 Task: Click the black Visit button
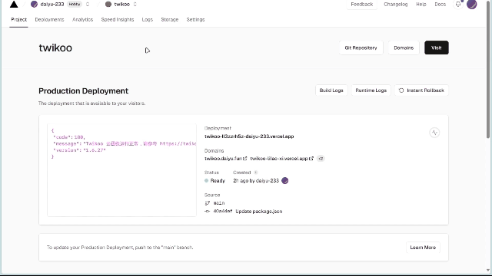437,48
